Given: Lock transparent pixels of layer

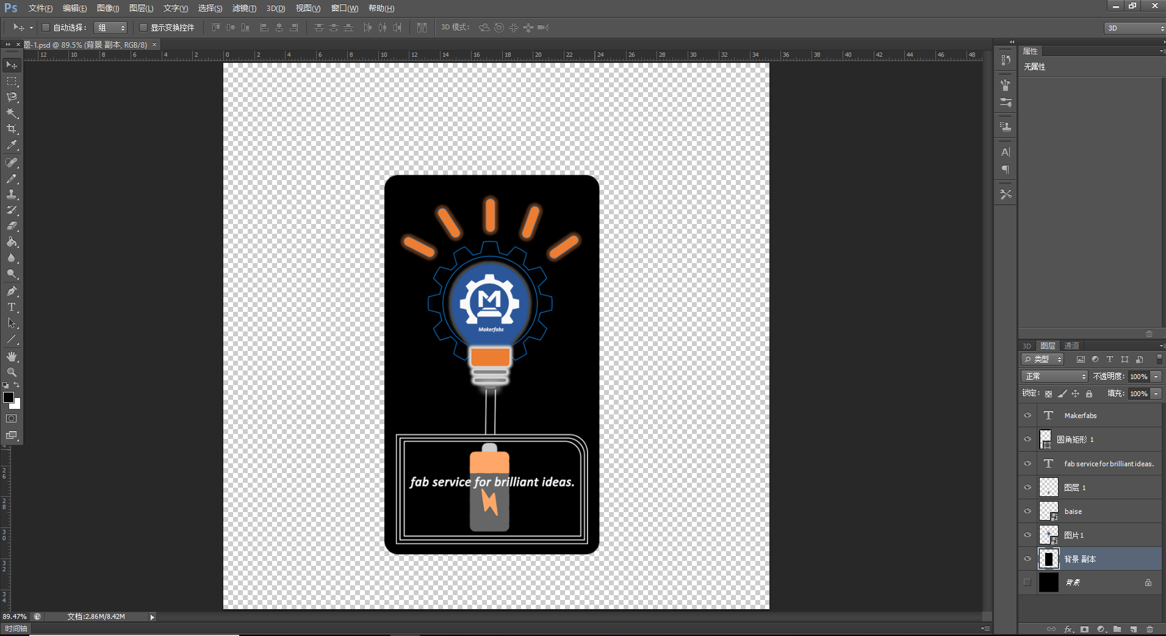Looking at the screenshot, I should click(x=1048, y=394).
